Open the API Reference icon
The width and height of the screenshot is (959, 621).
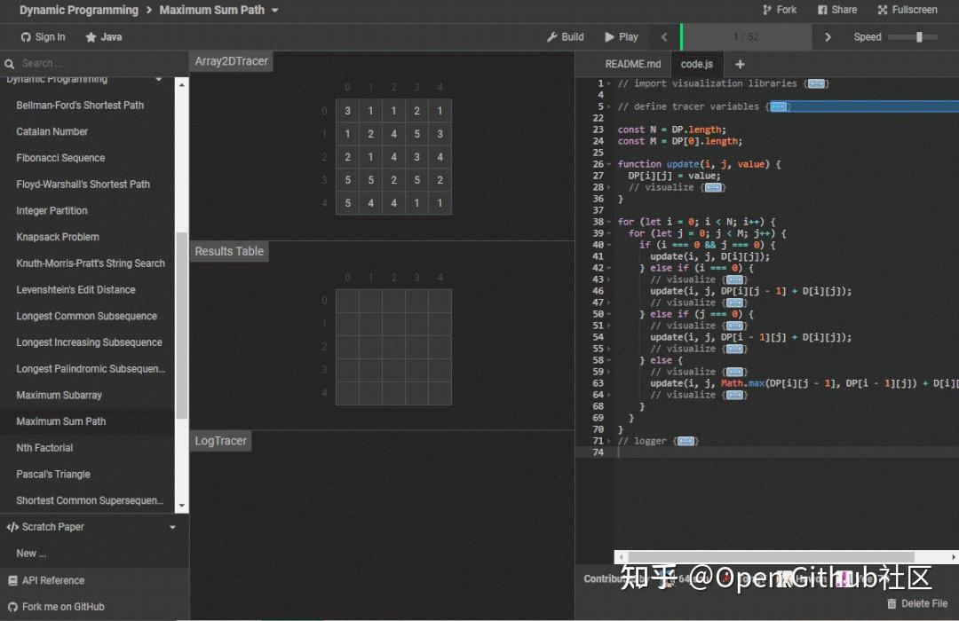pos(12,580)
